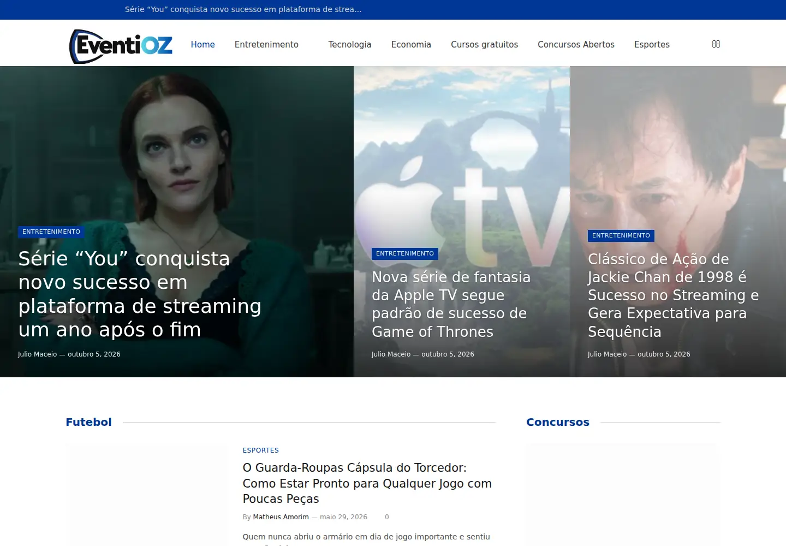Open author Julio Maceio under Jackie Chan article
786x546 pixels.
pyautogui.click(x=607, y=354)
